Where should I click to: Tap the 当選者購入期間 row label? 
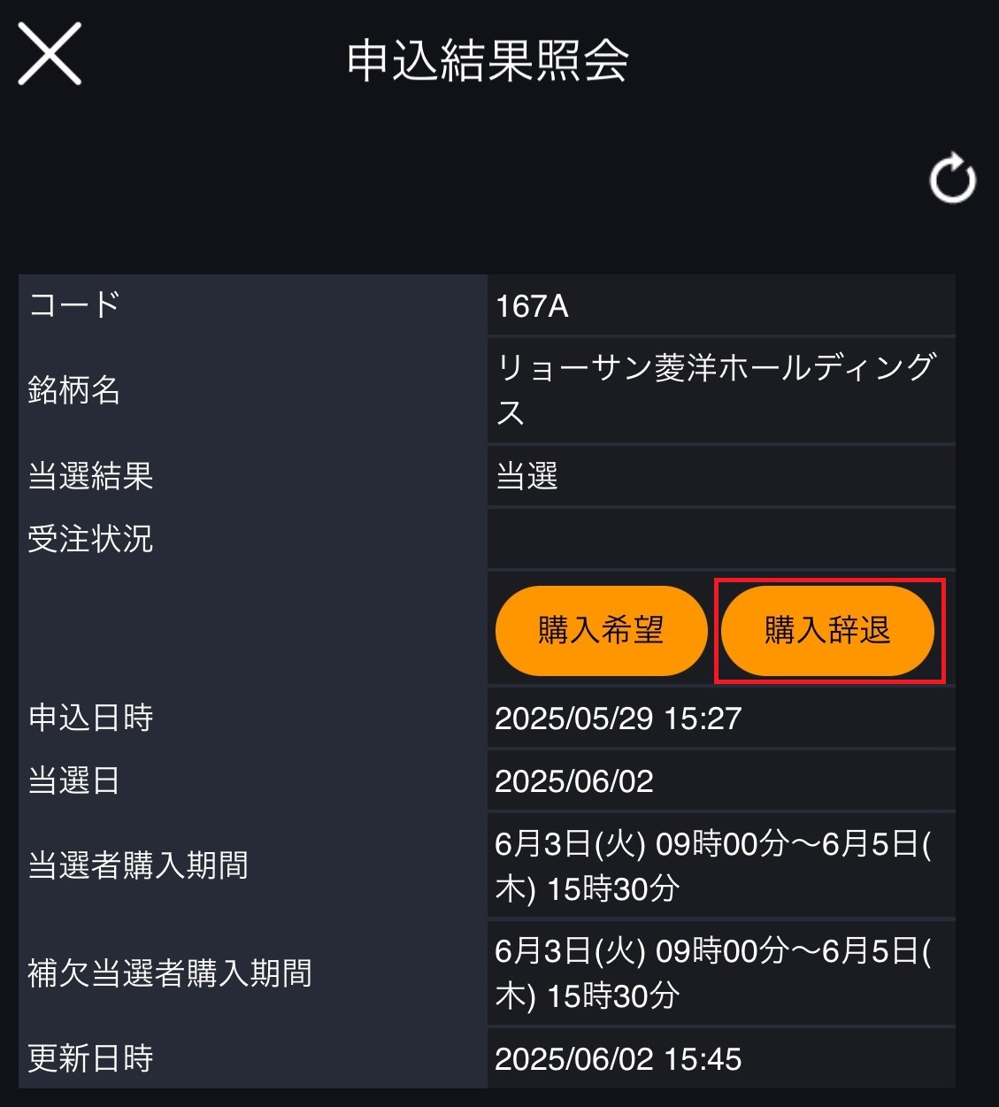138,865
